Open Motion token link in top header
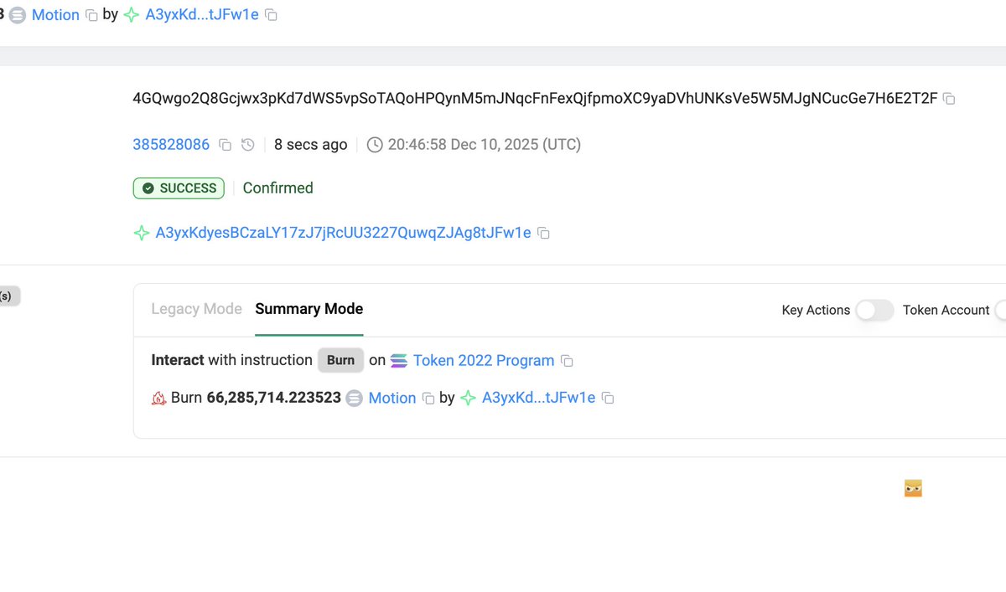The height and width of the screenshot is (592, 1006). click(55, 15)
